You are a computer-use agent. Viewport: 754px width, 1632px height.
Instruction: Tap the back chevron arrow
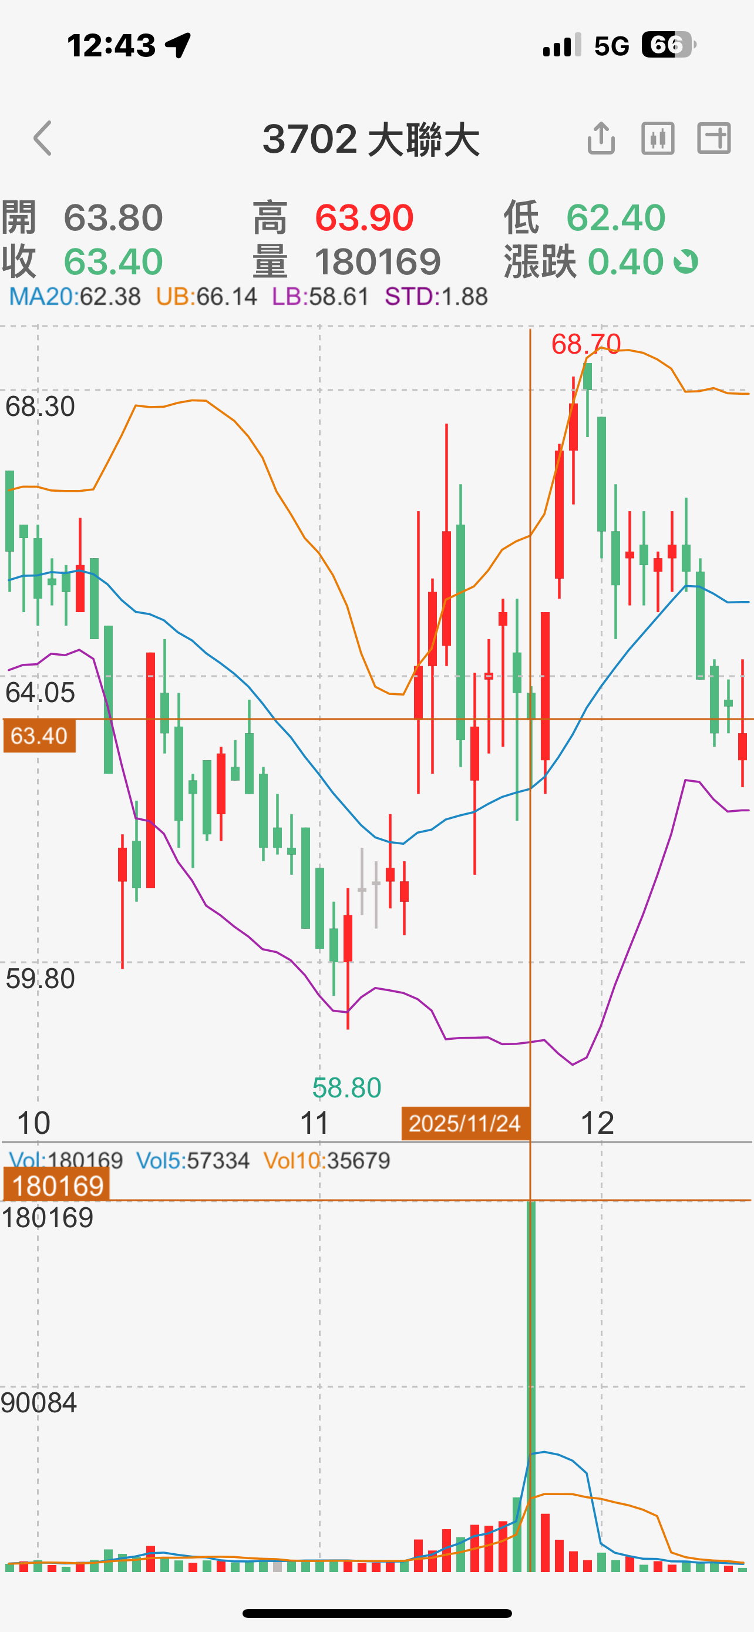[42, 138]
